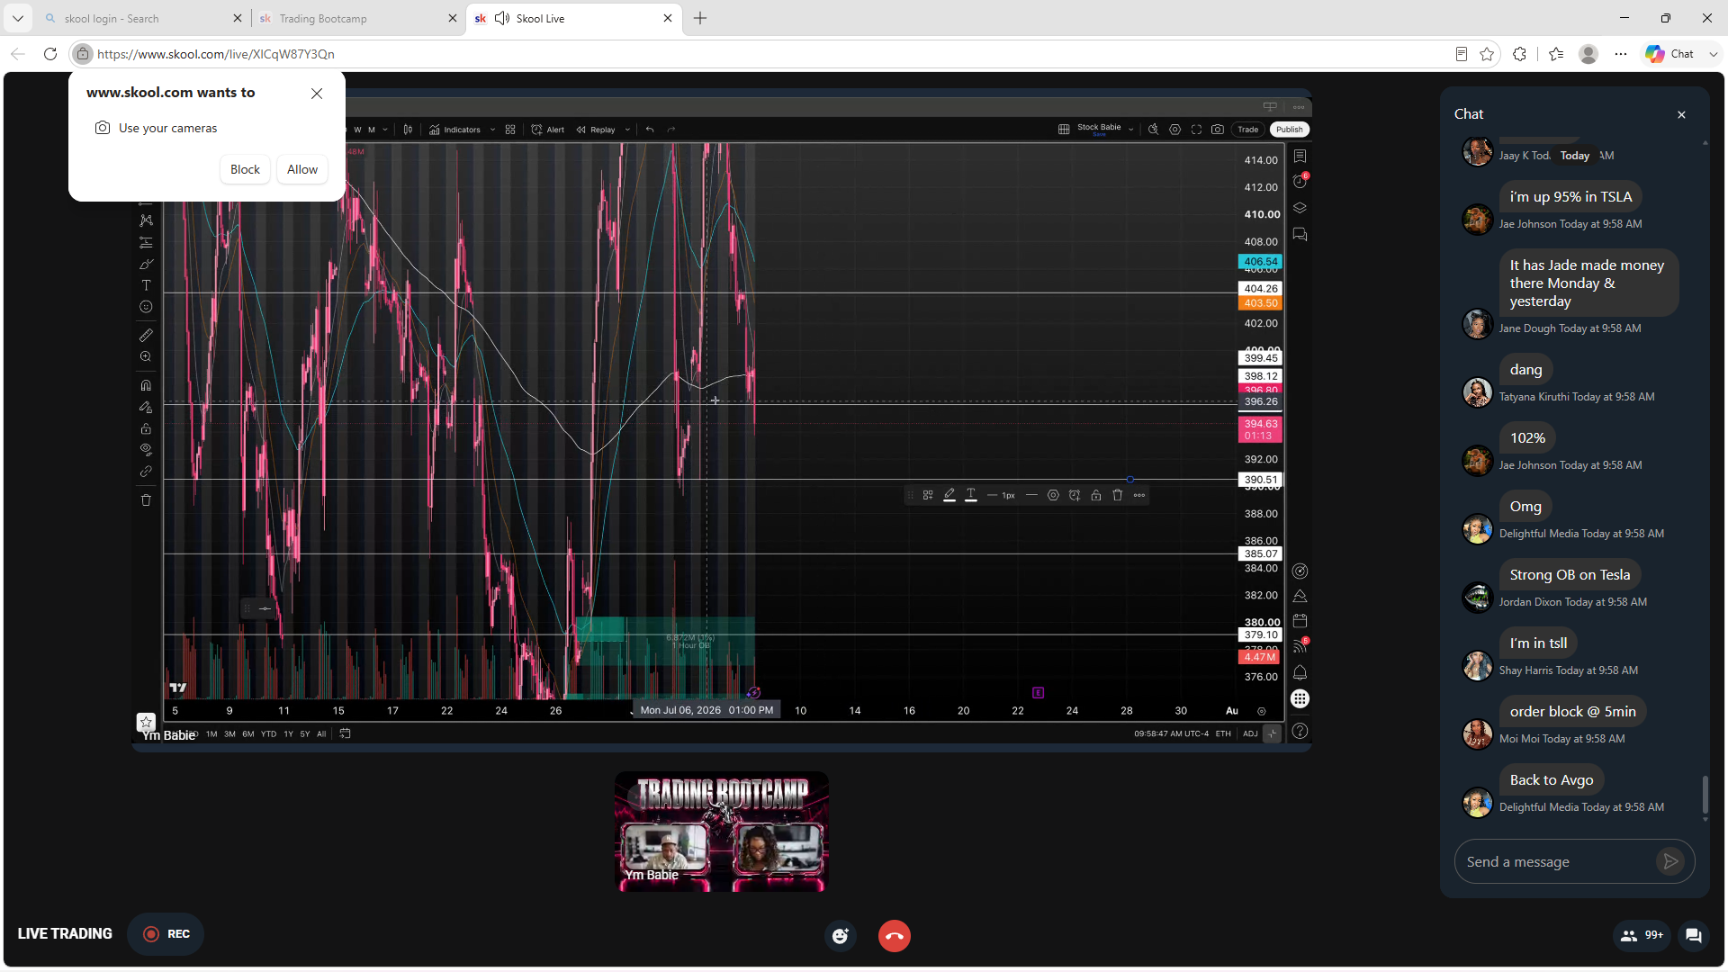Open quick search icon on chart toolbar
The image size is (1728, 972).
1153,130
